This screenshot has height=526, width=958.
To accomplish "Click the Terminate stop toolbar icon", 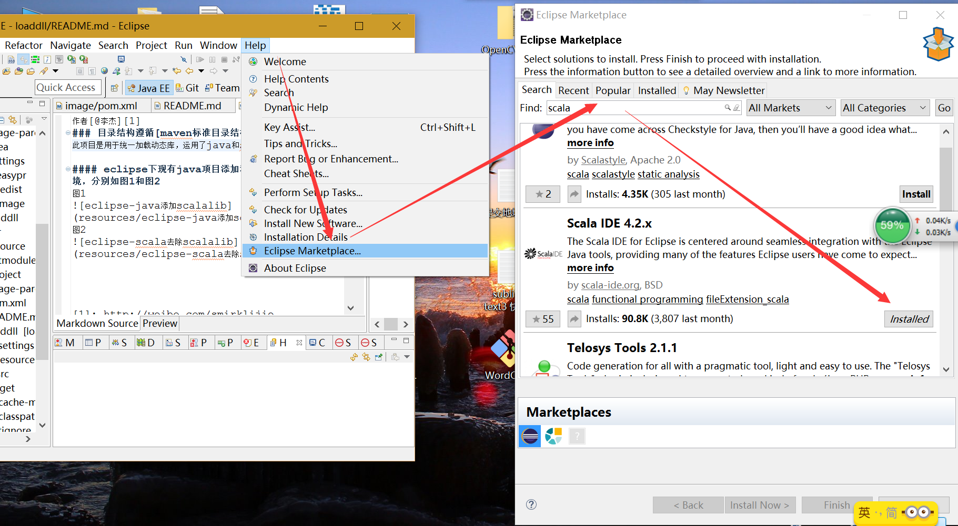I will point(224,59).
